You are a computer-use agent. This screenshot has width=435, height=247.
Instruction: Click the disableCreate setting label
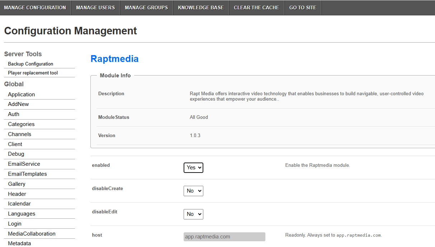[107, 189]
